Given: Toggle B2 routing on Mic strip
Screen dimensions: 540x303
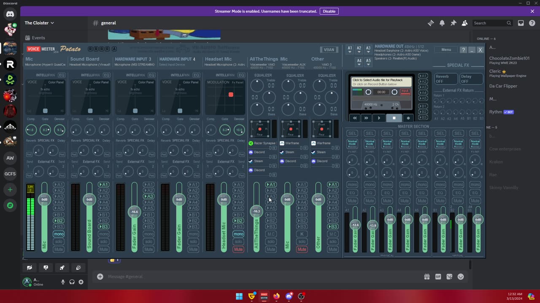Looking at the screenshot, I should (59, 221).
